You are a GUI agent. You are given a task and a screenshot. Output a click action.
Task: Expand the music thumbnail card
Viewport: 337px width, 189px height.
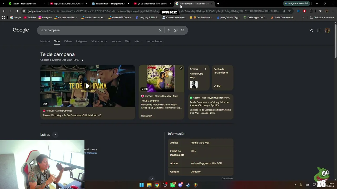pyautogui.click(x=181, y=68)
